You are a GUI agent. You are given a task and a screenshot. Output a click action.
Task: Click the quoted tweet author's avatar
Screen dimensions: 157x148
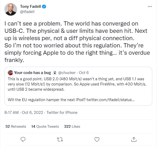[10, 72]
